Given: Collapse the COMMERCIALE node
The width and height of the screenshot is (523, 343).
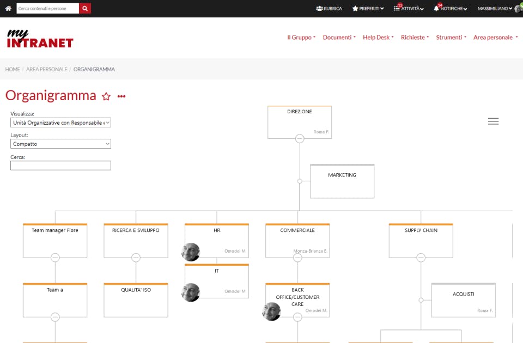Looking at the screenshot, I should click(x=297, y=258).
